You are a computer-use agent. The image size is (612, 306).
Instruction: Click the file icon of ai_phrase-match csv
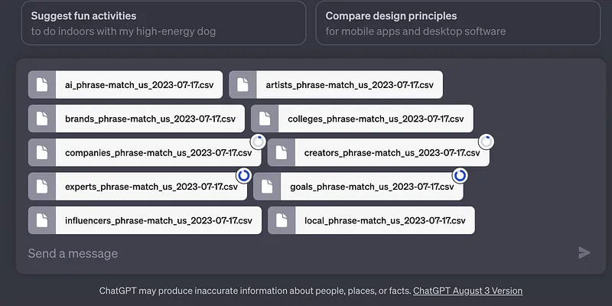click(42, 85)
